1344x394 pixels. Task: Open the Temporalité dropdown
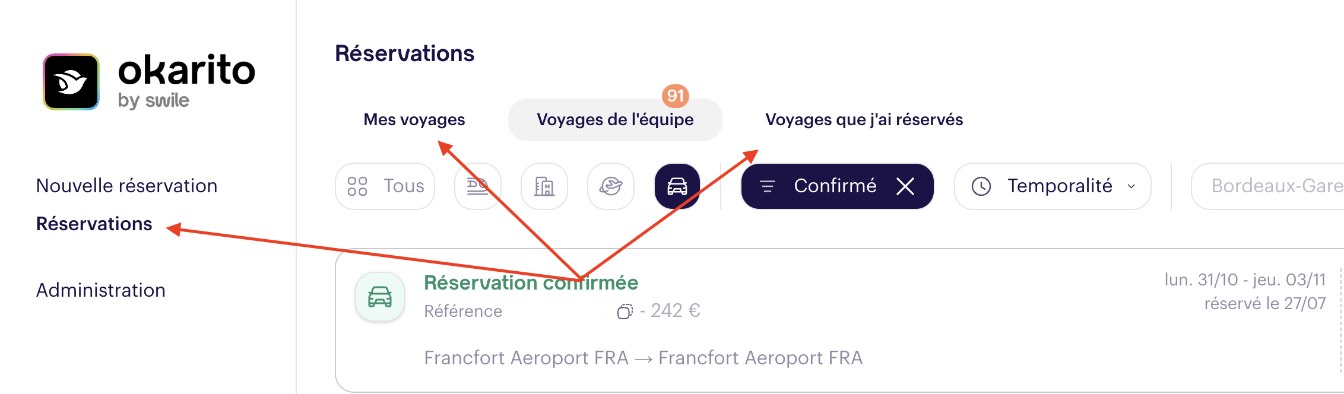point(1053,186)
